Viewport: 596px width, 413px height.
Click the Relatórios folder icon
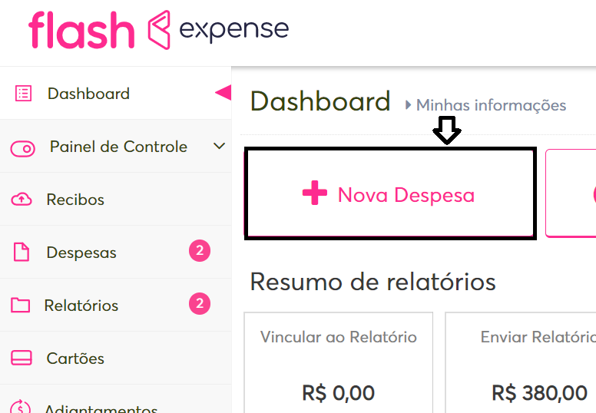point(21,306)
